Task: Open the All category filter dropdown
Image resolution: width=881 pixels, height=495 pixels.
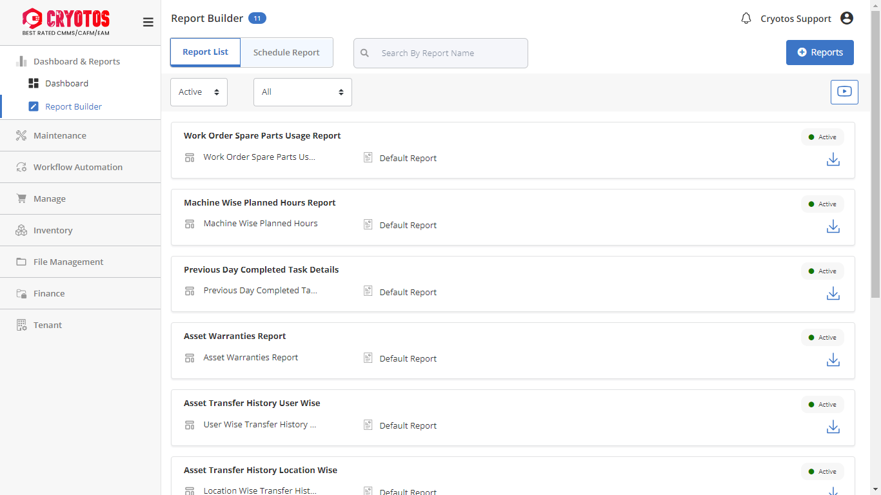Action: [x=302, y=92]
